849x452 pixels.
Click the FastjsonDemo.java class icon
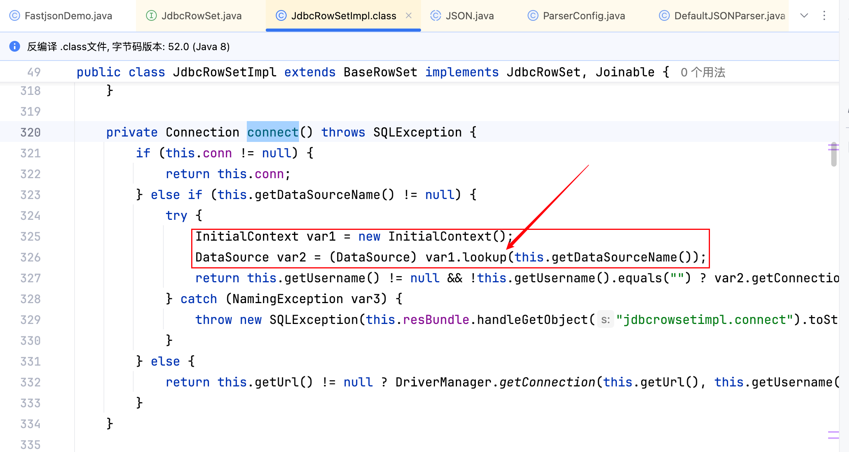point(14,16)
